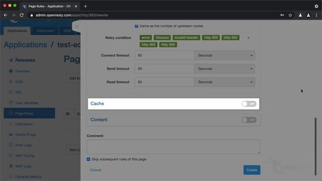This screenshot has width=322, height=181.
Task: Open the extensions flask icon
Action: pyautogui.click(x=300, y=15)
